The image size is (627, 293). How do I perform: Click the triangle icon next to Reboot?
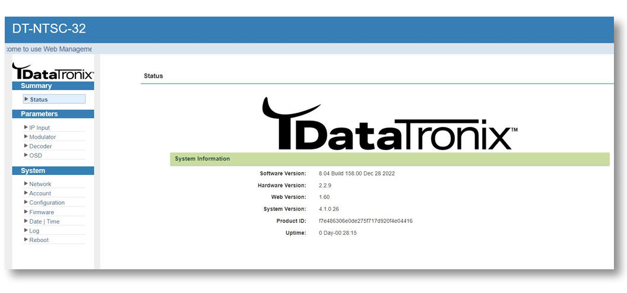(x=26, y=240)
